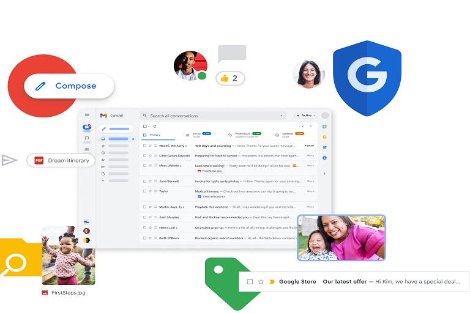Expand the Active status dropdown
The height and width of the screenshot is (313, 470).
[x=305, y=115]
